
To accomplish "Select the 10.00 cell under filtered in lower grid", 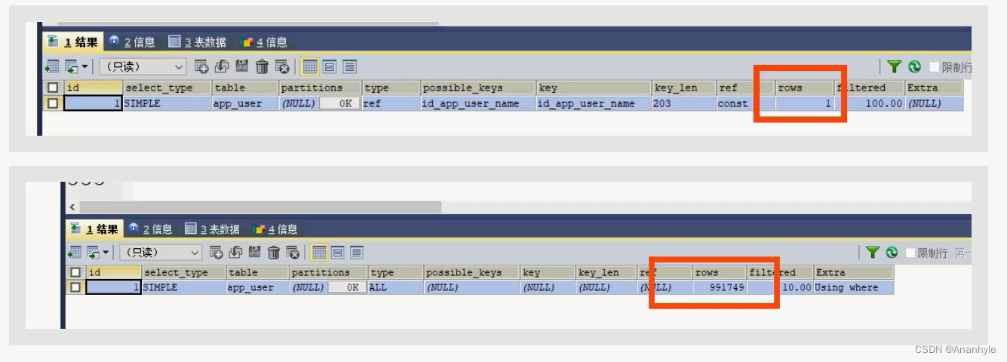I will click(780, 287).
